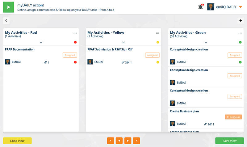
Task: Click the paperclip icon on PPAP Submission card
Action: point(128,62)
